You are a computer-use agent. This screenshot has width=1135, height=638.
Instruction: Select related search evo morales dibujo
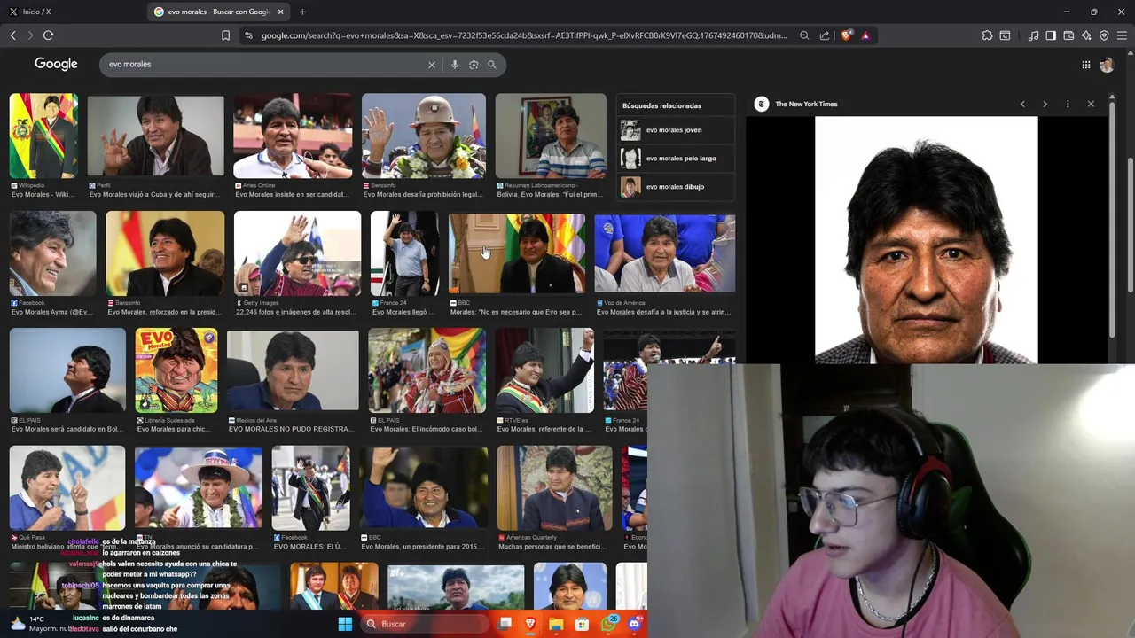coord(676,187)
